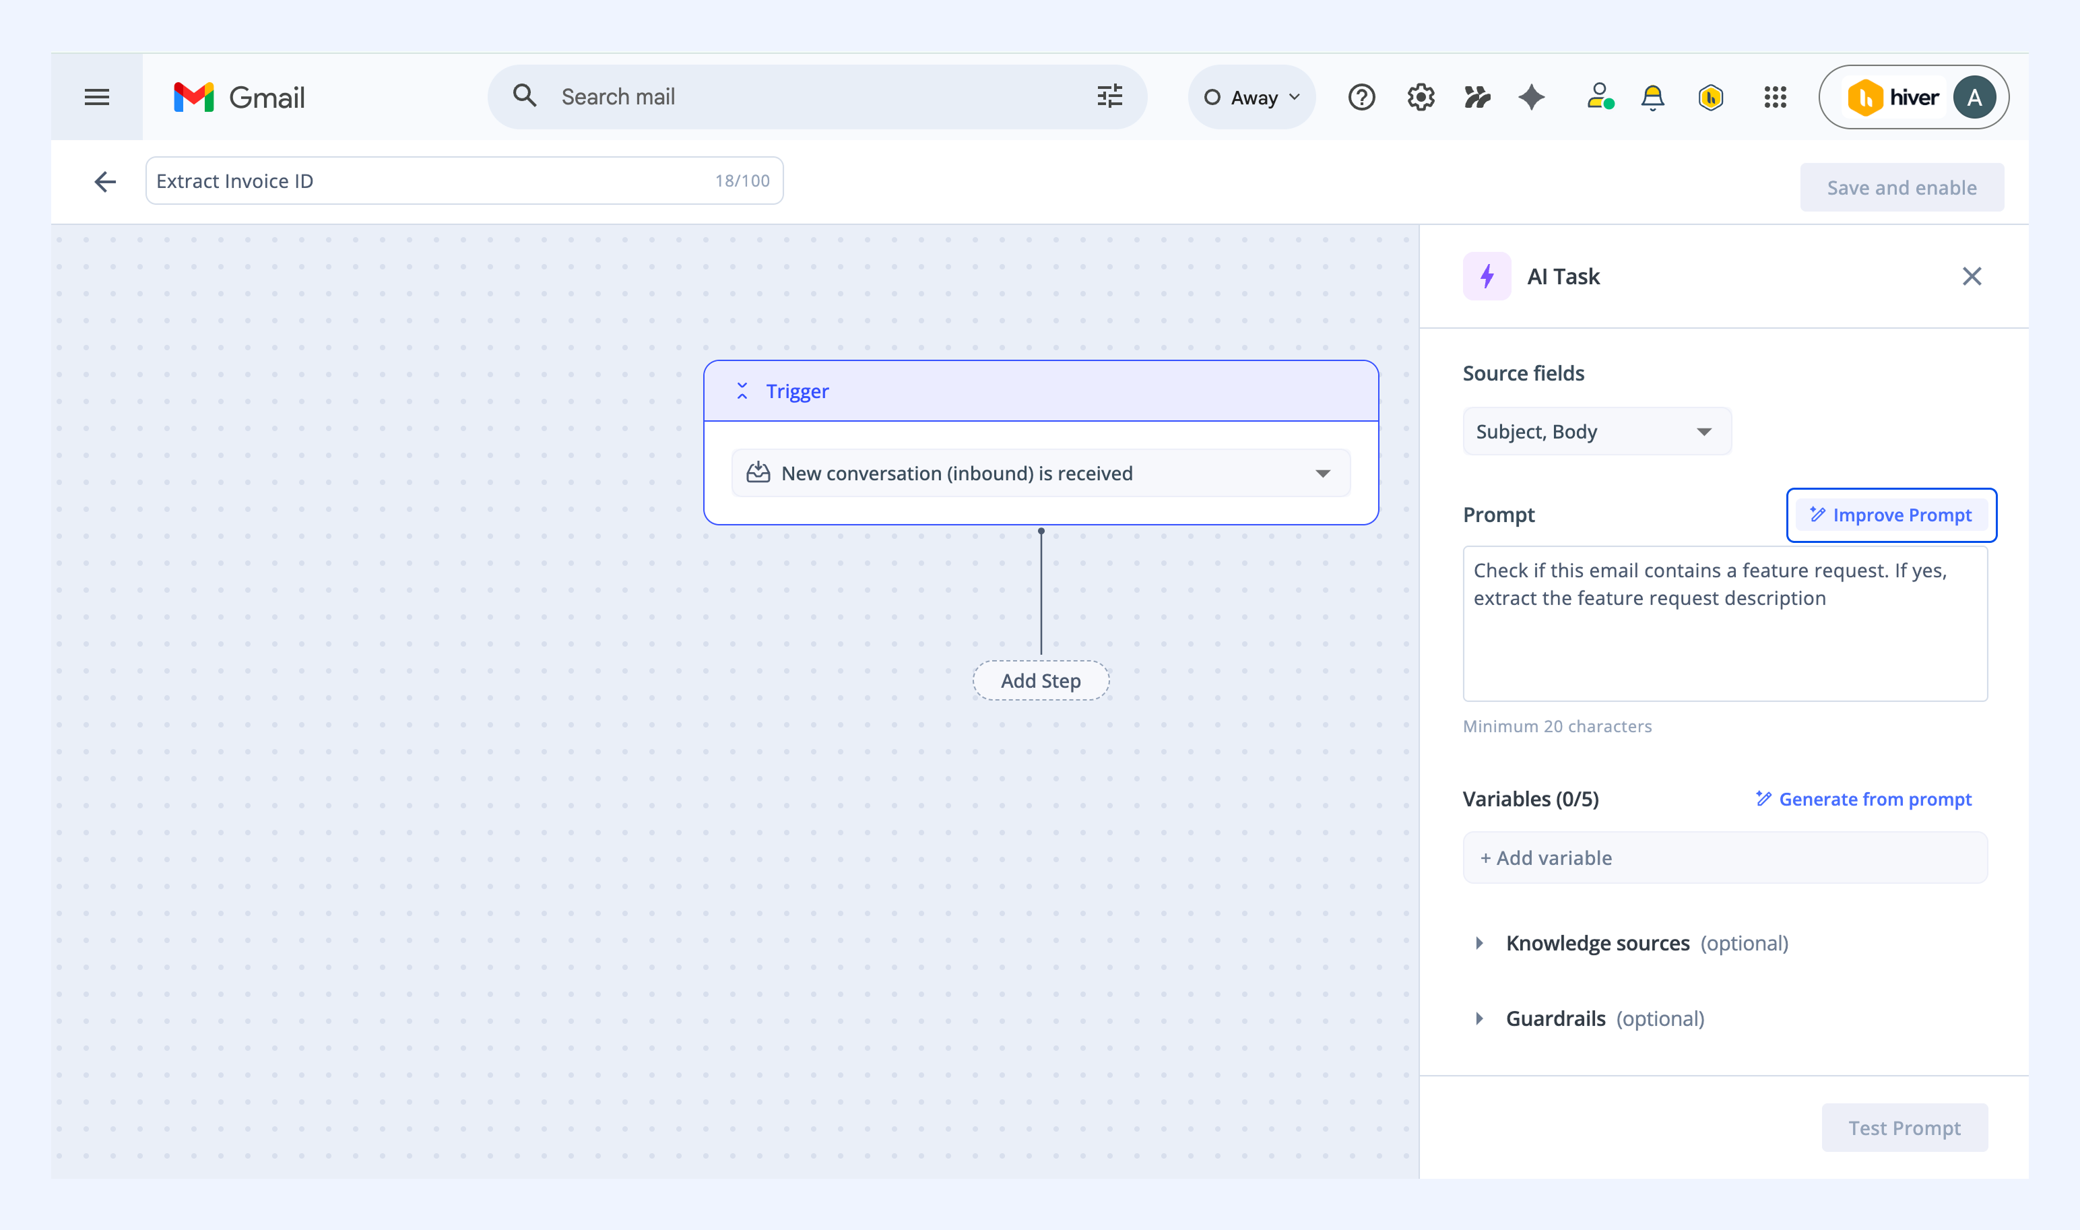The height and width of the screenshot is (1230, 2080).
Task: Click the AI Task panel title
Action: (x=1563, y=276)
